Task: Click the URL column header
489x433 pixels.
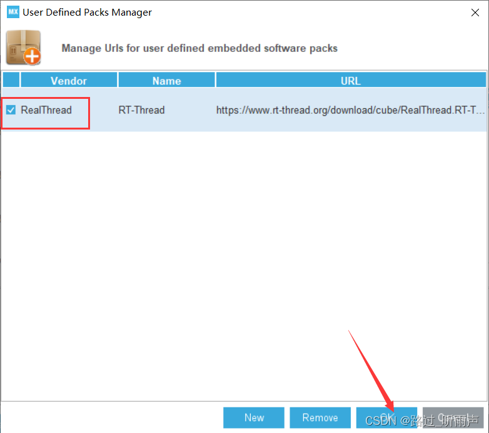Action: pyautogui.click(x=351, y=81)
